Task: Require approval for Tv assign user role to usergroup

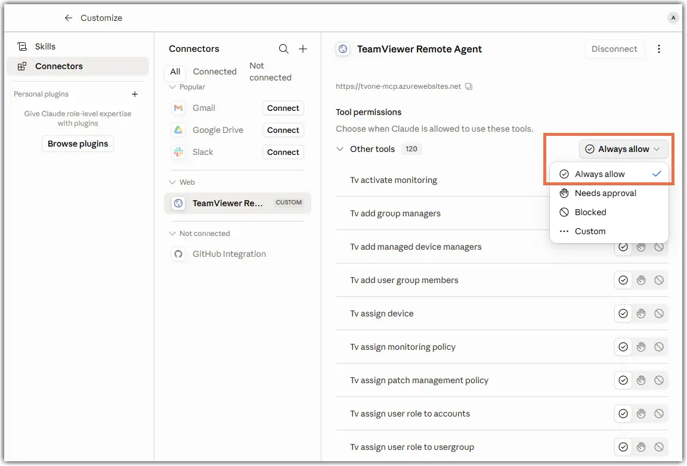Action: coord(641,447)
